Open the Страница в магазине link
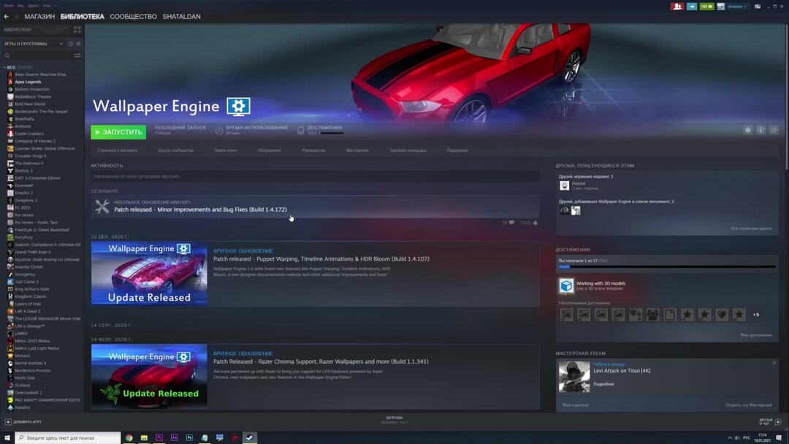Image resolution: width=789 pixels, height=444 pixels. [x=117, y=150]
